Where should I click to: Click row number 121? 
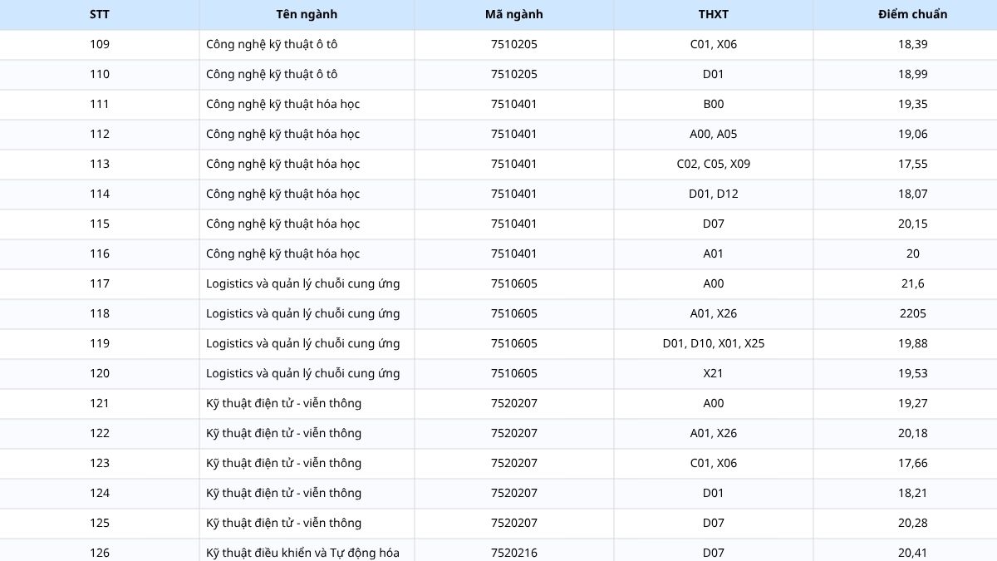[x=100, y=403]
